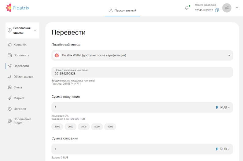Open Кошелёк in the sidebar

(x=20, y=45)
